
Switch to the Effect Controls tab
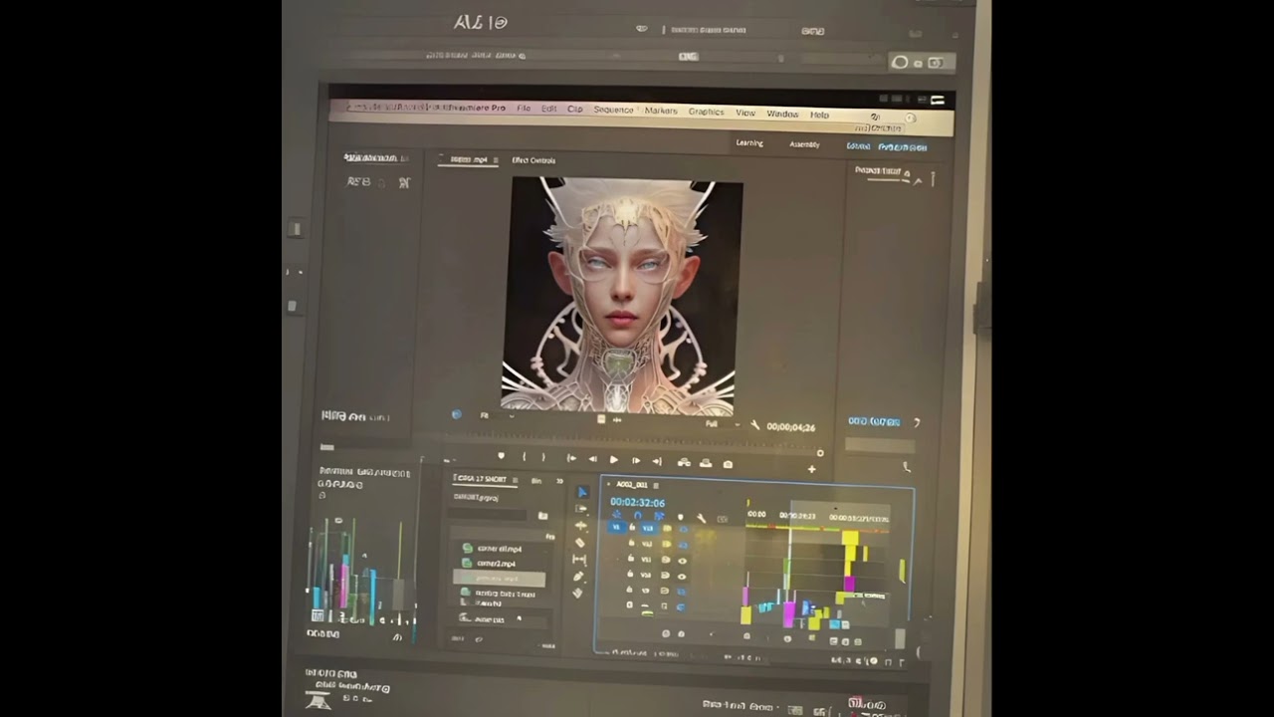[533, 160]
